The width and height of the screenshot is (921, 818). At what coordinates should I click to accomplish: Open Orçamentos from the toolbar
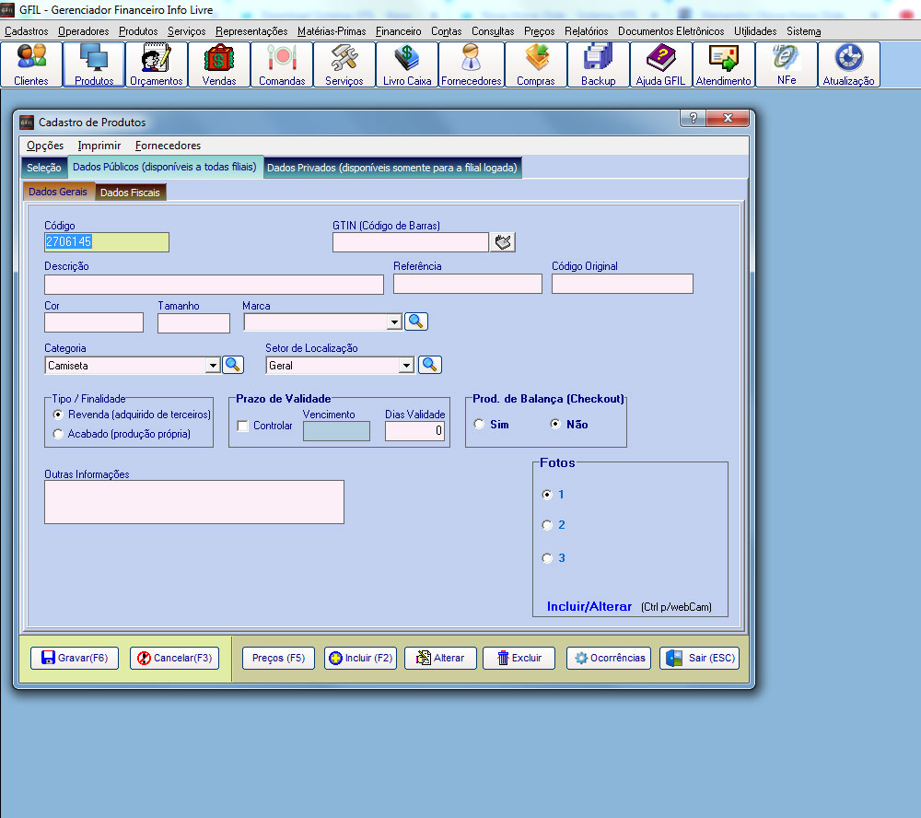(x=157, y=64)
